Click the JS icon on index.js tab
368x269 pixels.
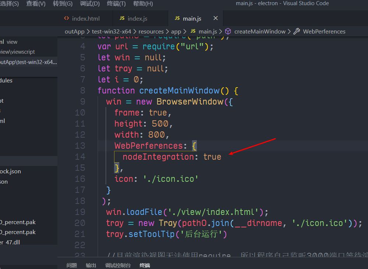click(122, 18)
